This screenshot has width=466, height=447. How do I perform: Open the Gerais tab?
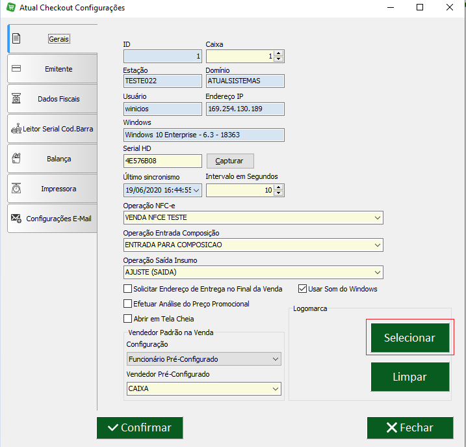[x=53, y=38]
